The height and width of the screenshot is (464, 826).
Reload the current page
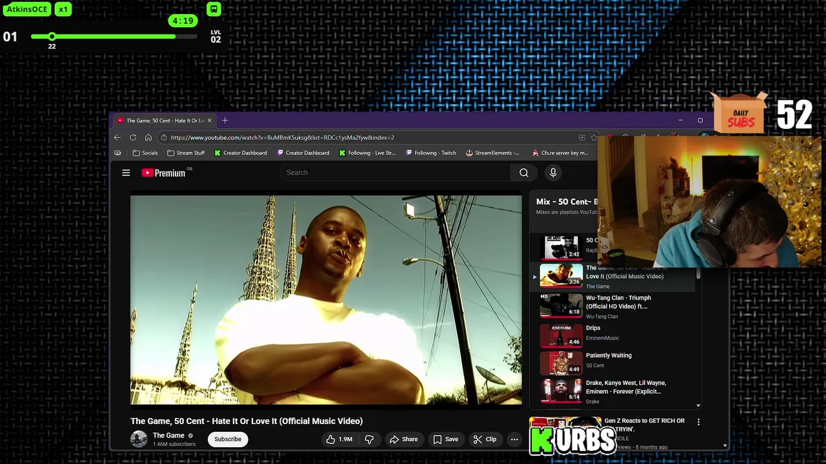133,137
